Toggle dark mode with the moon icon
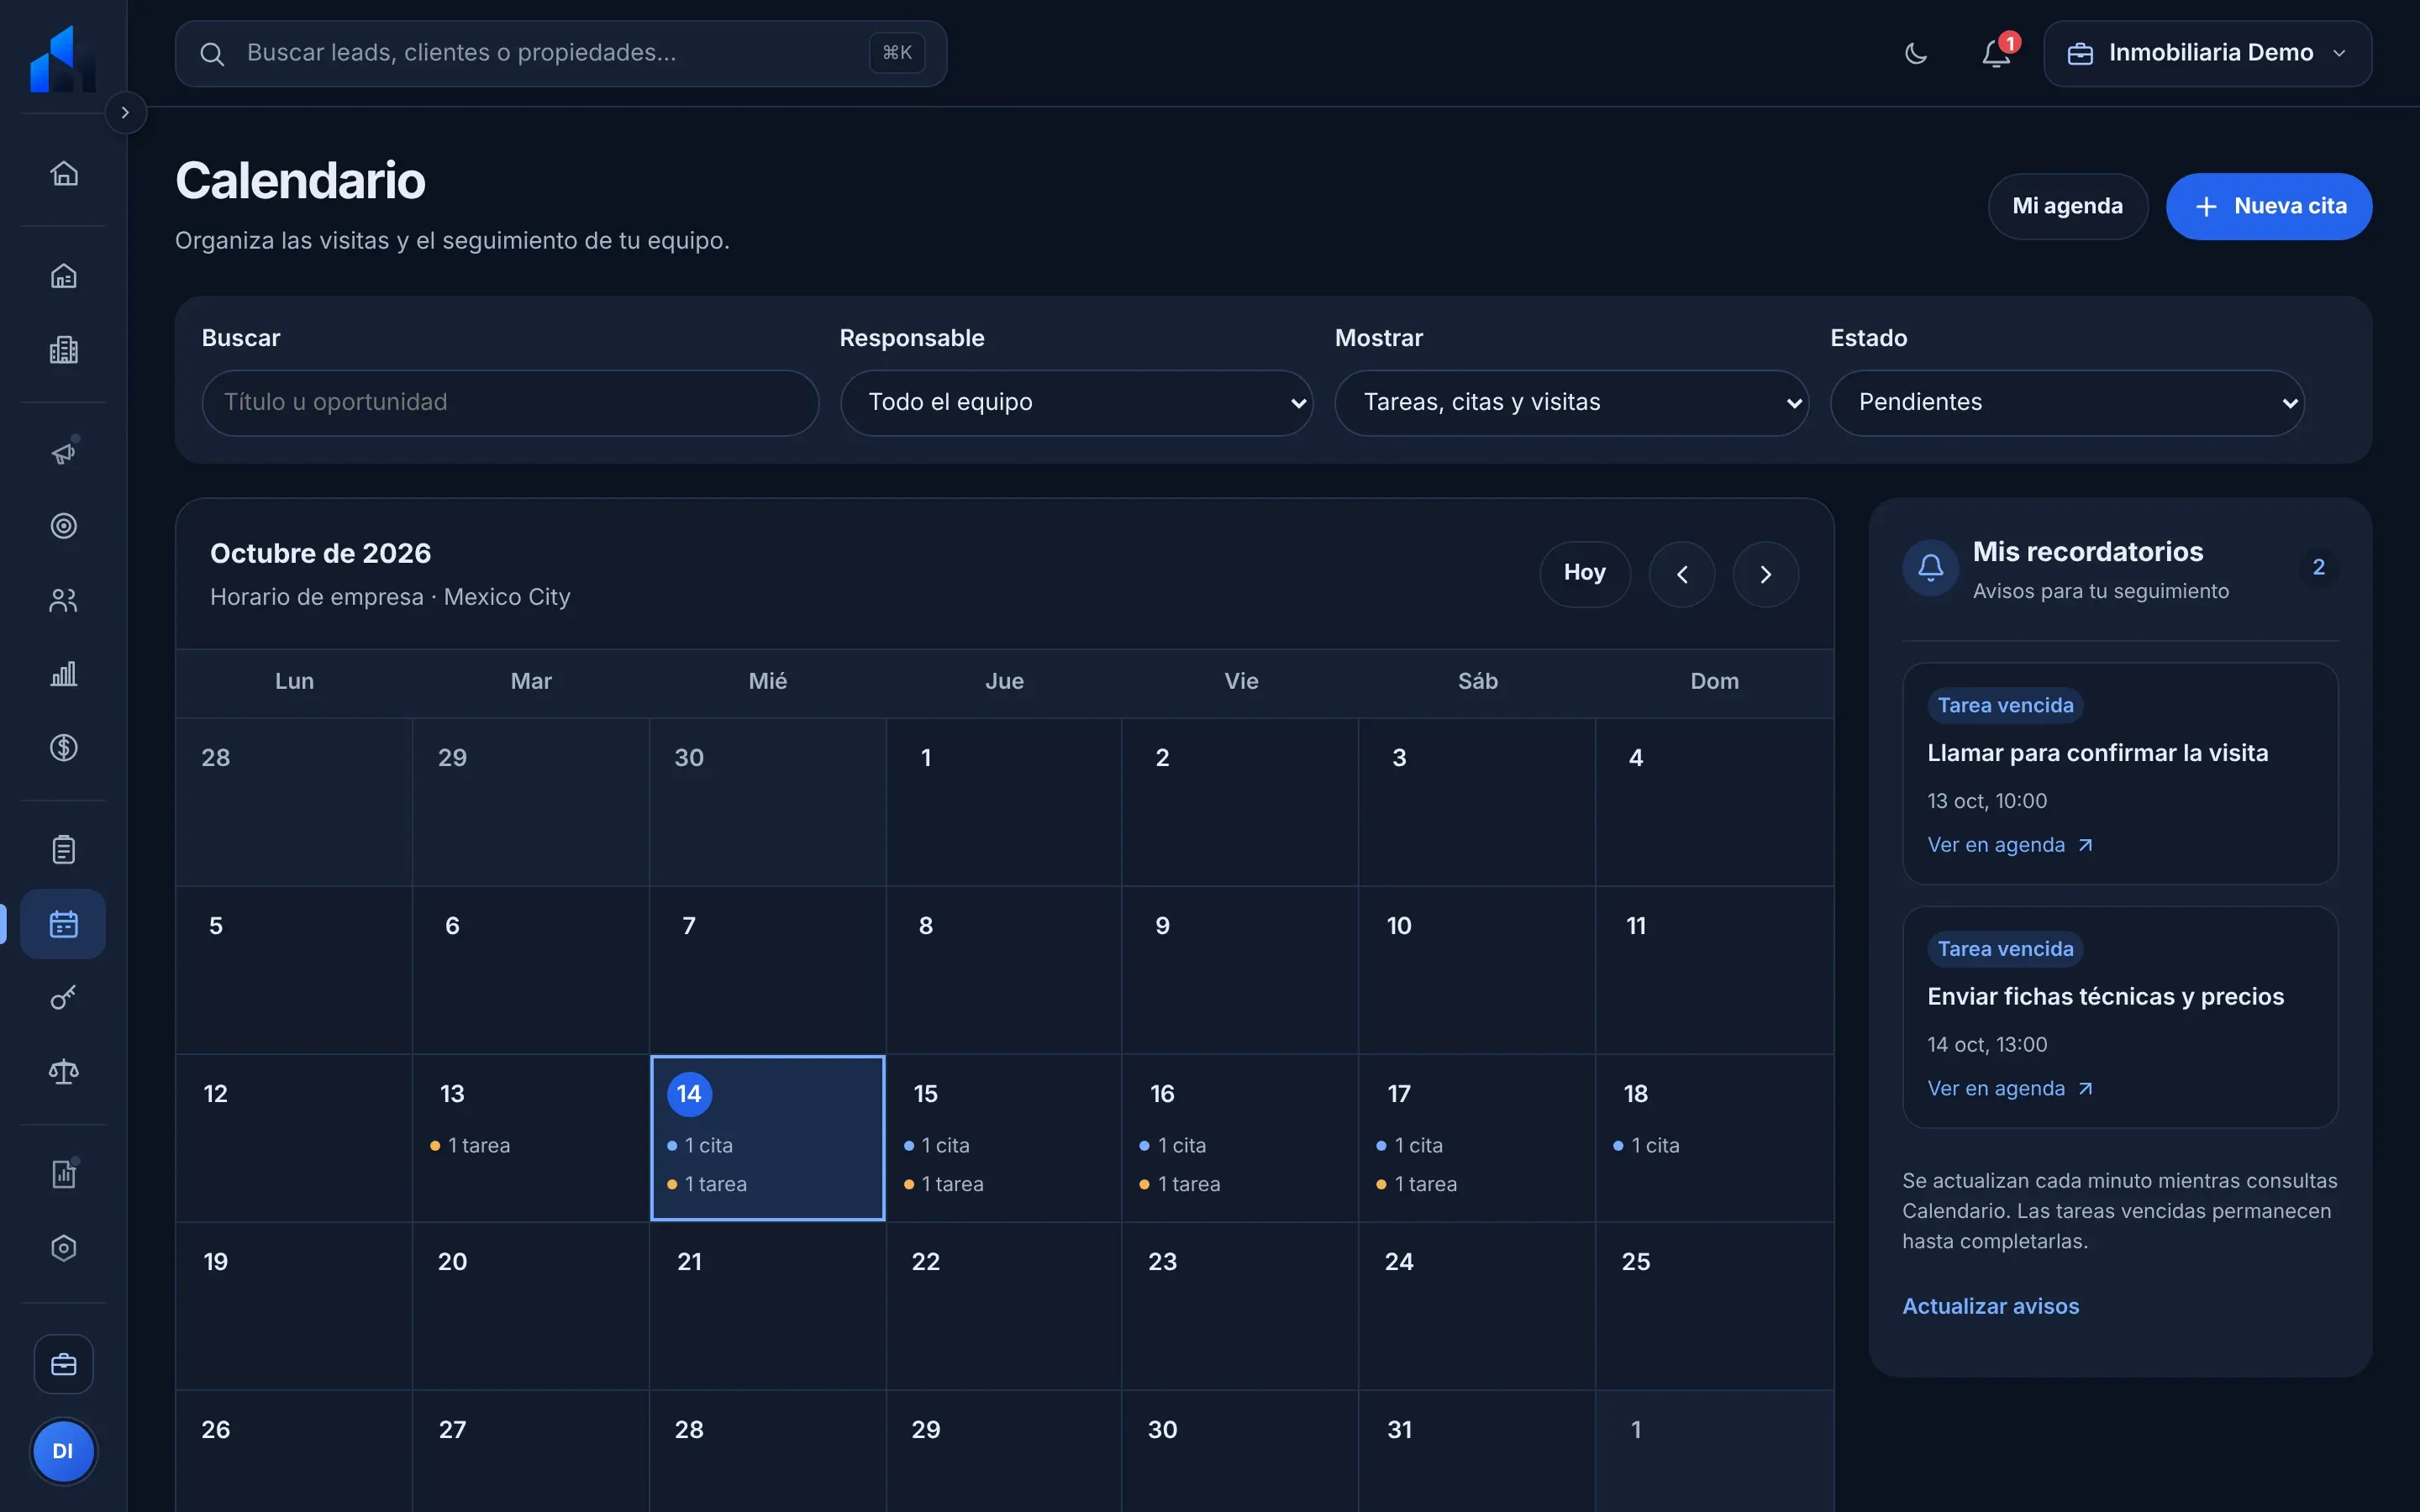The width and height of the screenshot is (2420, 1512). tap(1916, 53)
